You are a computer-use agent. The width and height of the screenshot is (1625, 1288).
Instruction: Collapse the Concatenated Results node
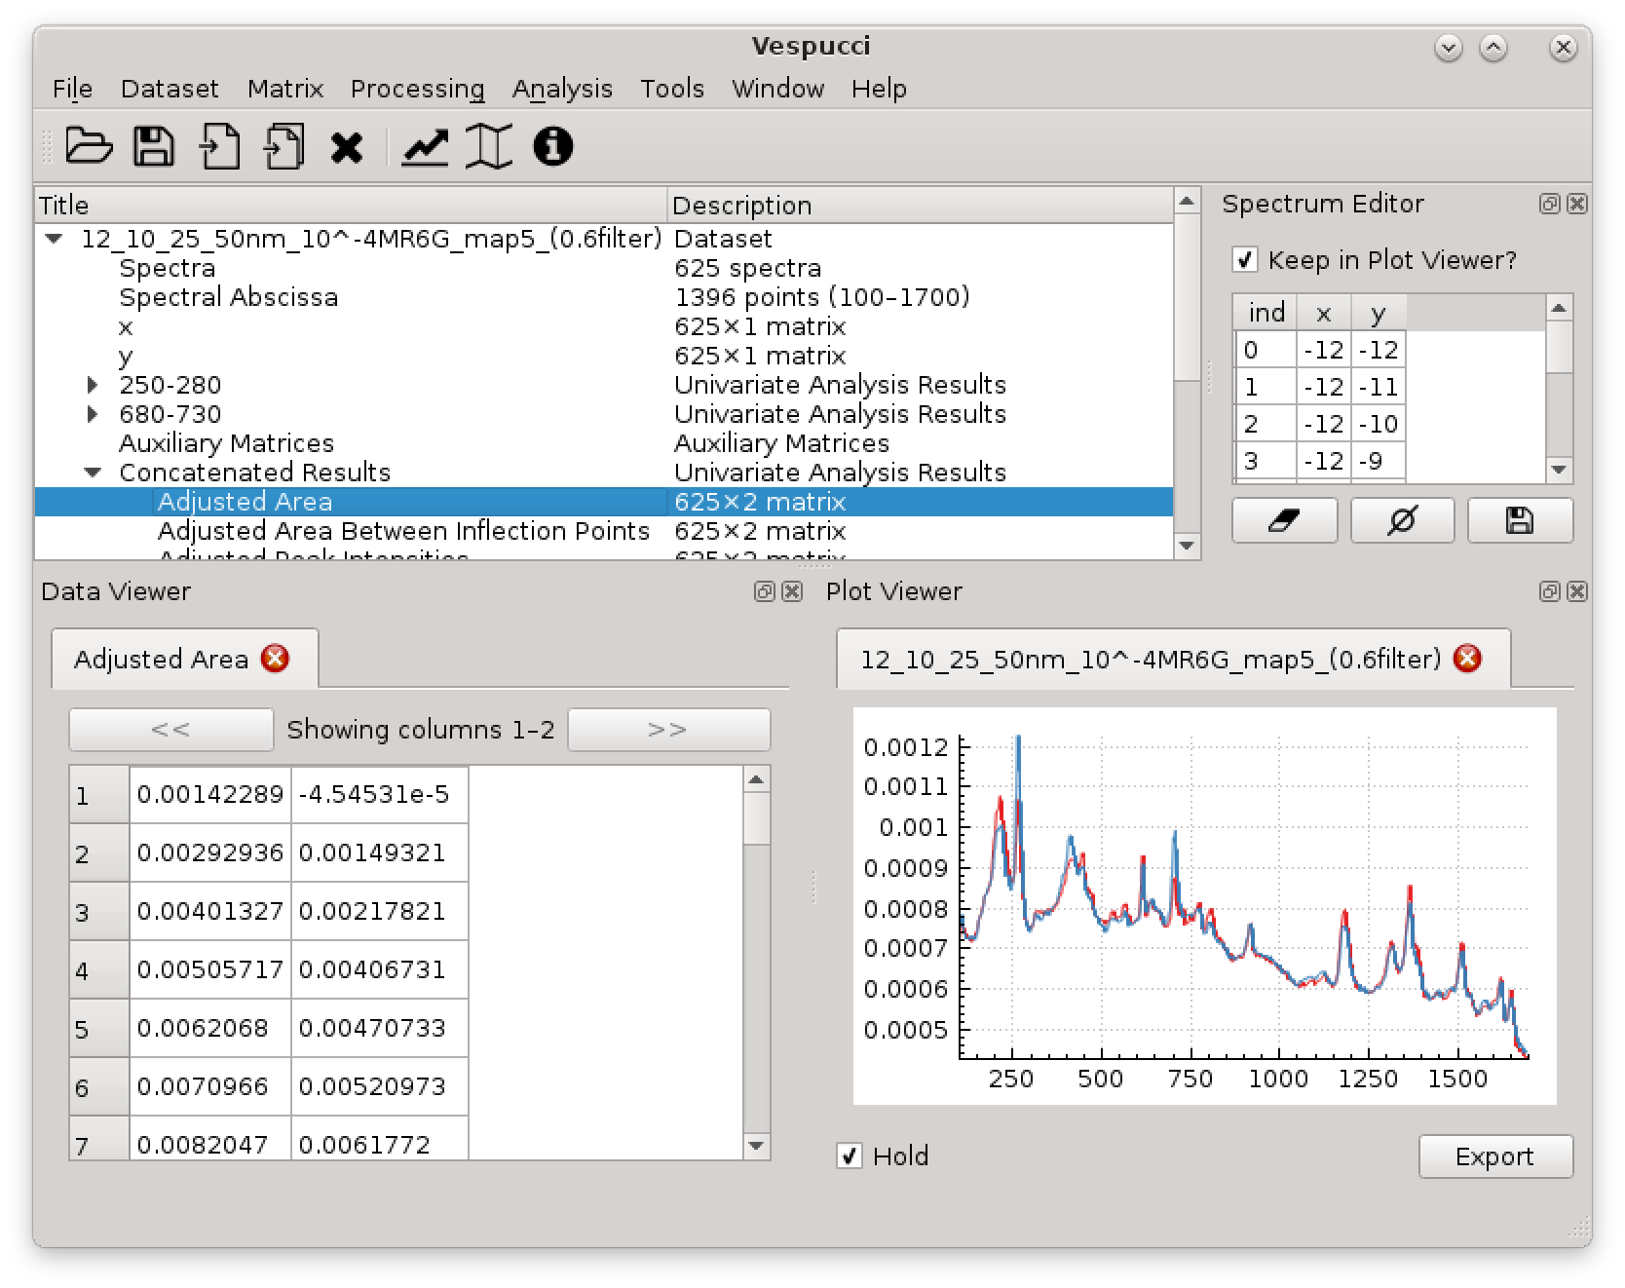93,473
